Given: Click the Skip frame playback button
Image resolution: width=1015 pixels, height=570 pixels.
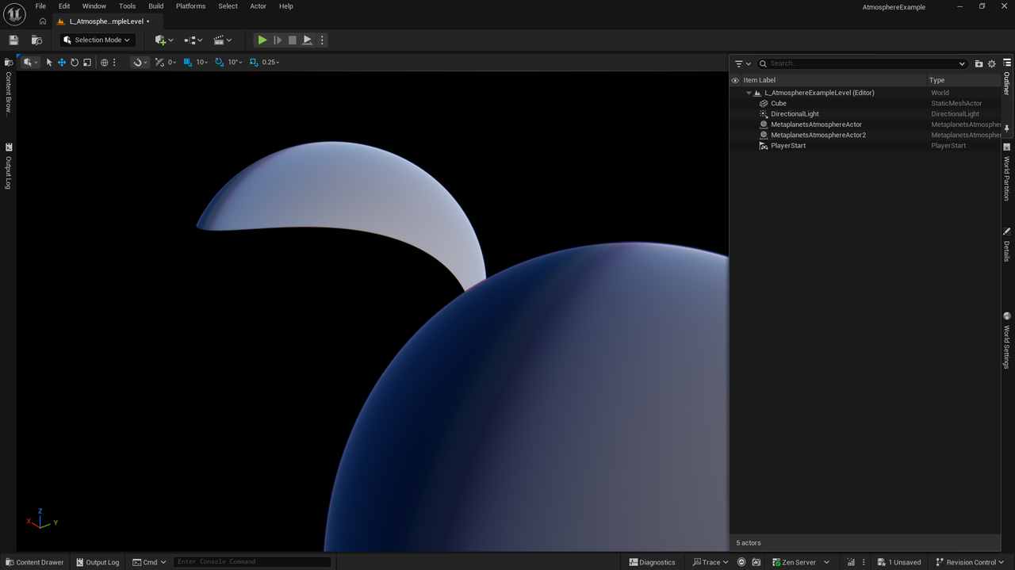Looking at the screenshot, I should tap(278, 40).
